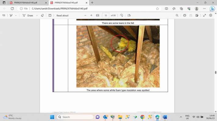
Task: Enter full screen PDF view
Action: click(x=204, y=15)
